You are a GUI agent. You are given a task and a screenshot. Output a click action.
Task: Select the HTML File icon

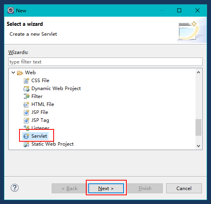point(26,104)
